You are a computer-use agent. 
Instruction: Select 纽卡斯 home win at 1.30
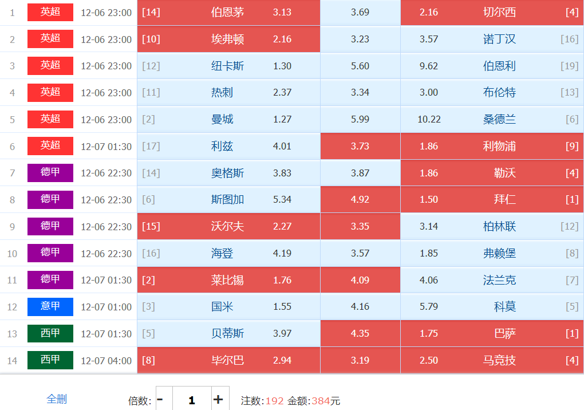228,66
